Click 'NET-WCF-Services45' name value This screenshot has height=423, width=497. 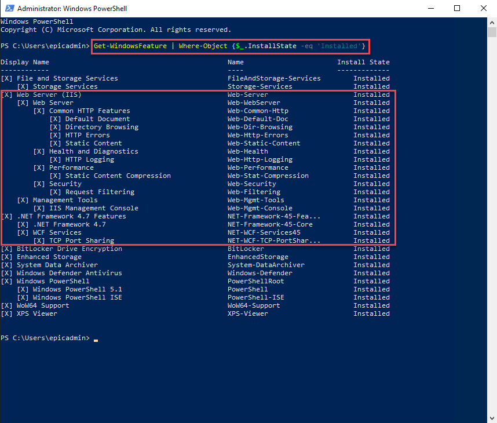pyautogui.click(x=264, y=232)
